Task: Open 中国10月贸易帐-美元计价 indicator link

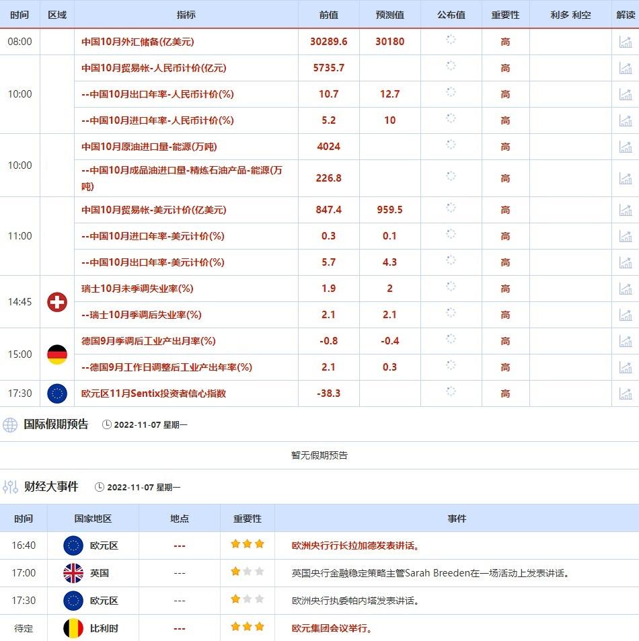Action: tap(154, 210)
